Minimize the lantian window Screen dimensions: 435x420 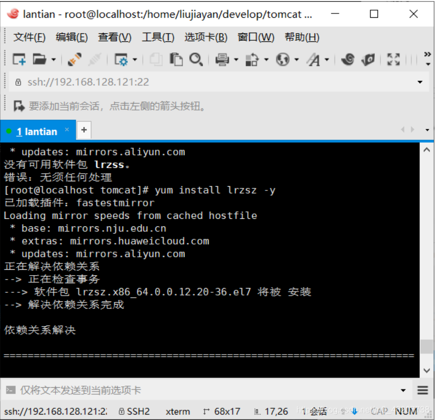(335, 14)
